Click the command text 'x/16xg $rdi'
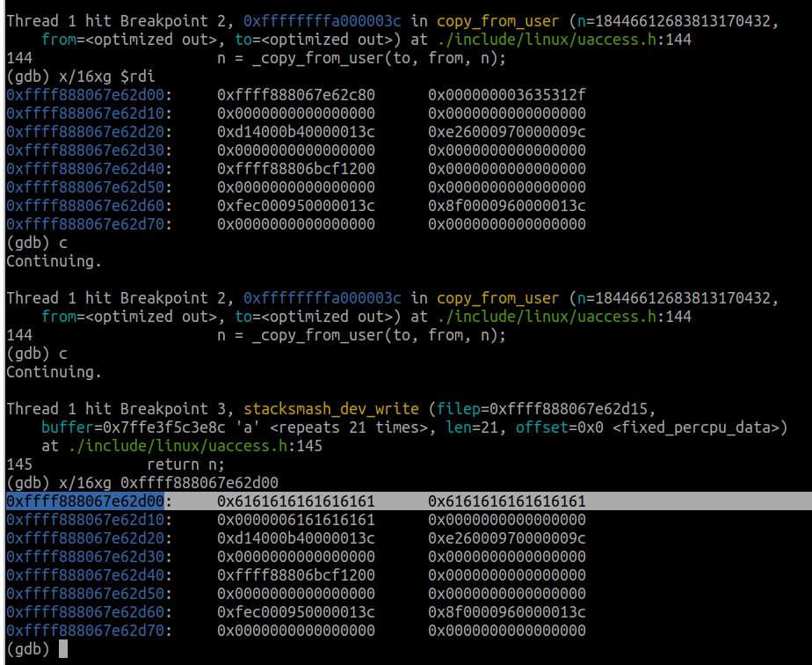The width and height of the screenshot is (812, 665). (x=106, y=77)
